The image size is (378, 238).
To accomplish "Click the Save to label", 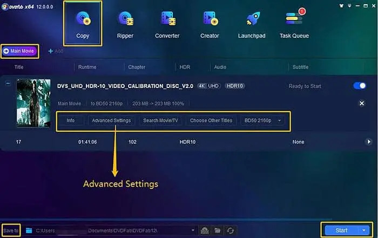I will pos(11,230).
